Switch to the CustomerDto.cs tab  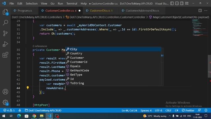click(101, 11)
